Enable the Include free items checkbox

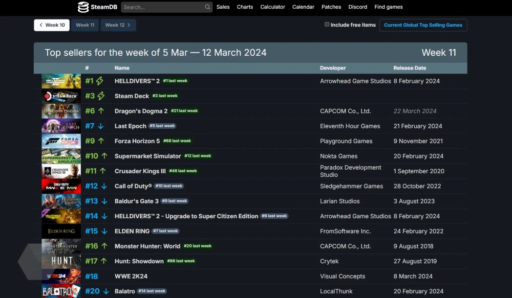click(x=327, y=25)
